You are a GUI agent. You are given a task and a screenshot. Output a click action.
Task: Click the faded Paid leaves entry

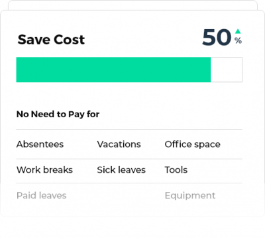[42, 195]
